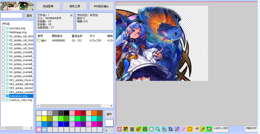Open the 系统菜单 system menu
260x134 pixels.
click(48, 6)
